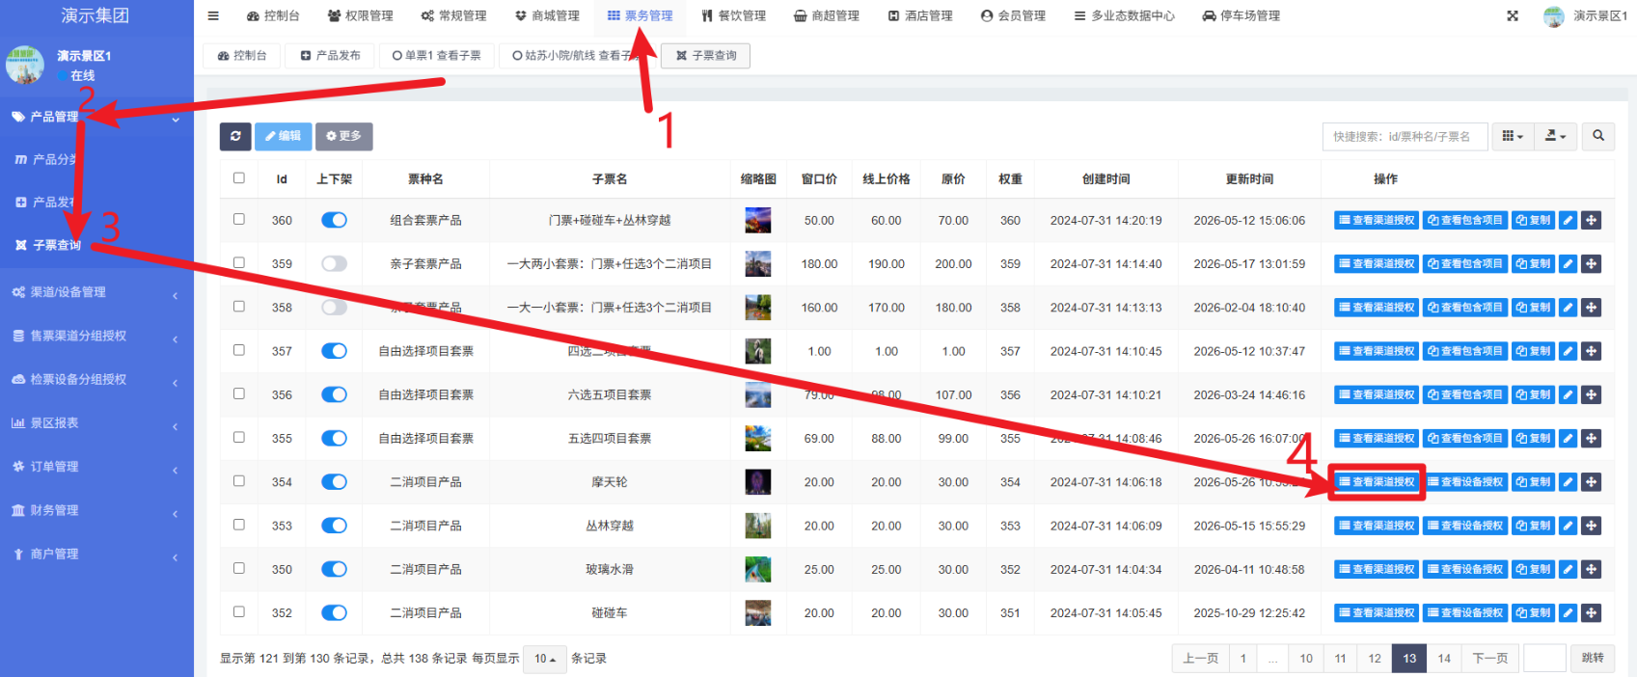
Task: Click pencil edit icon for row 353
Action: pos(1568,526)
